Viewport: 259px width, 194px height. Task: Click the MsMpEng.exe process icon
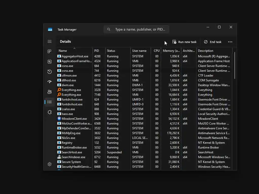click(x=59, y=133)
